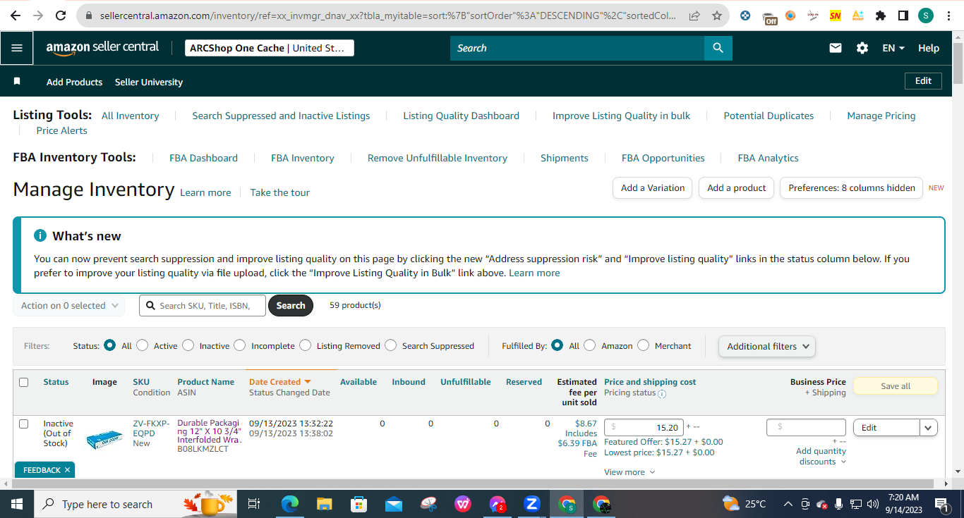Viewport: 964px width, 518px height.
Task: Open the extension with Off badge
Action: click(770, 16)
